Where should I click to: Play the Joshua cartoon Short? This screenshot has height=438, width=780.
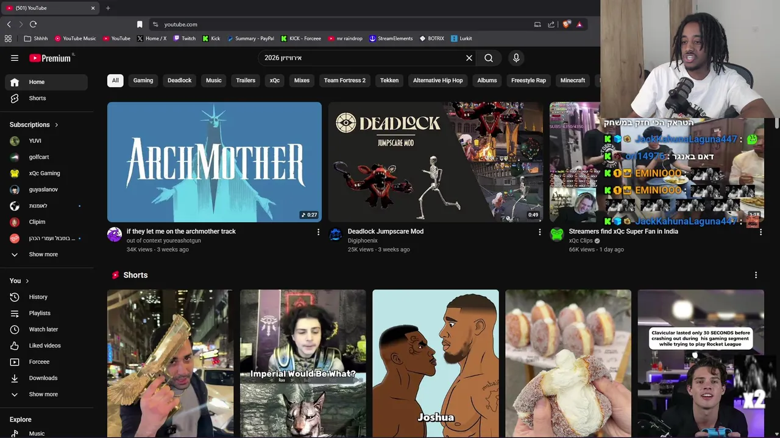436,364
